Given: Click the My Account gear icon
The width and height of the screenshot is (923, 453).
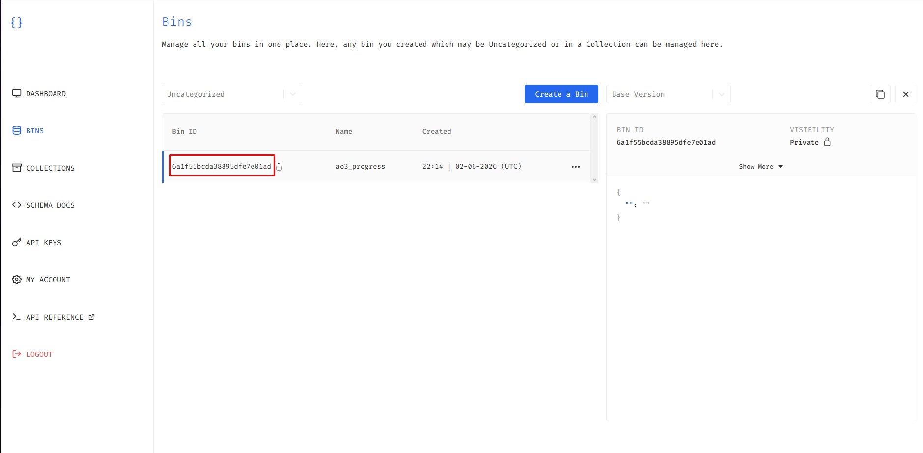Looking at the screenshot, I should (x=17, y=279).
